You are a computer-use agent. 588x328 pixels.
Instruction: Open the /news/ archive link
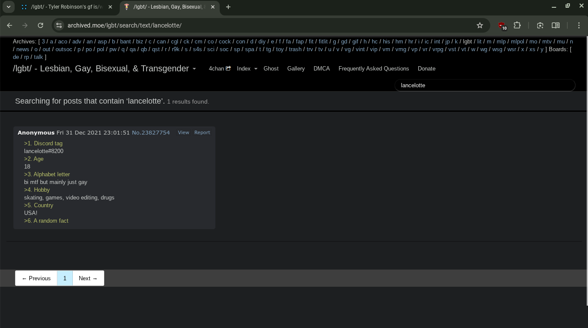23,49
